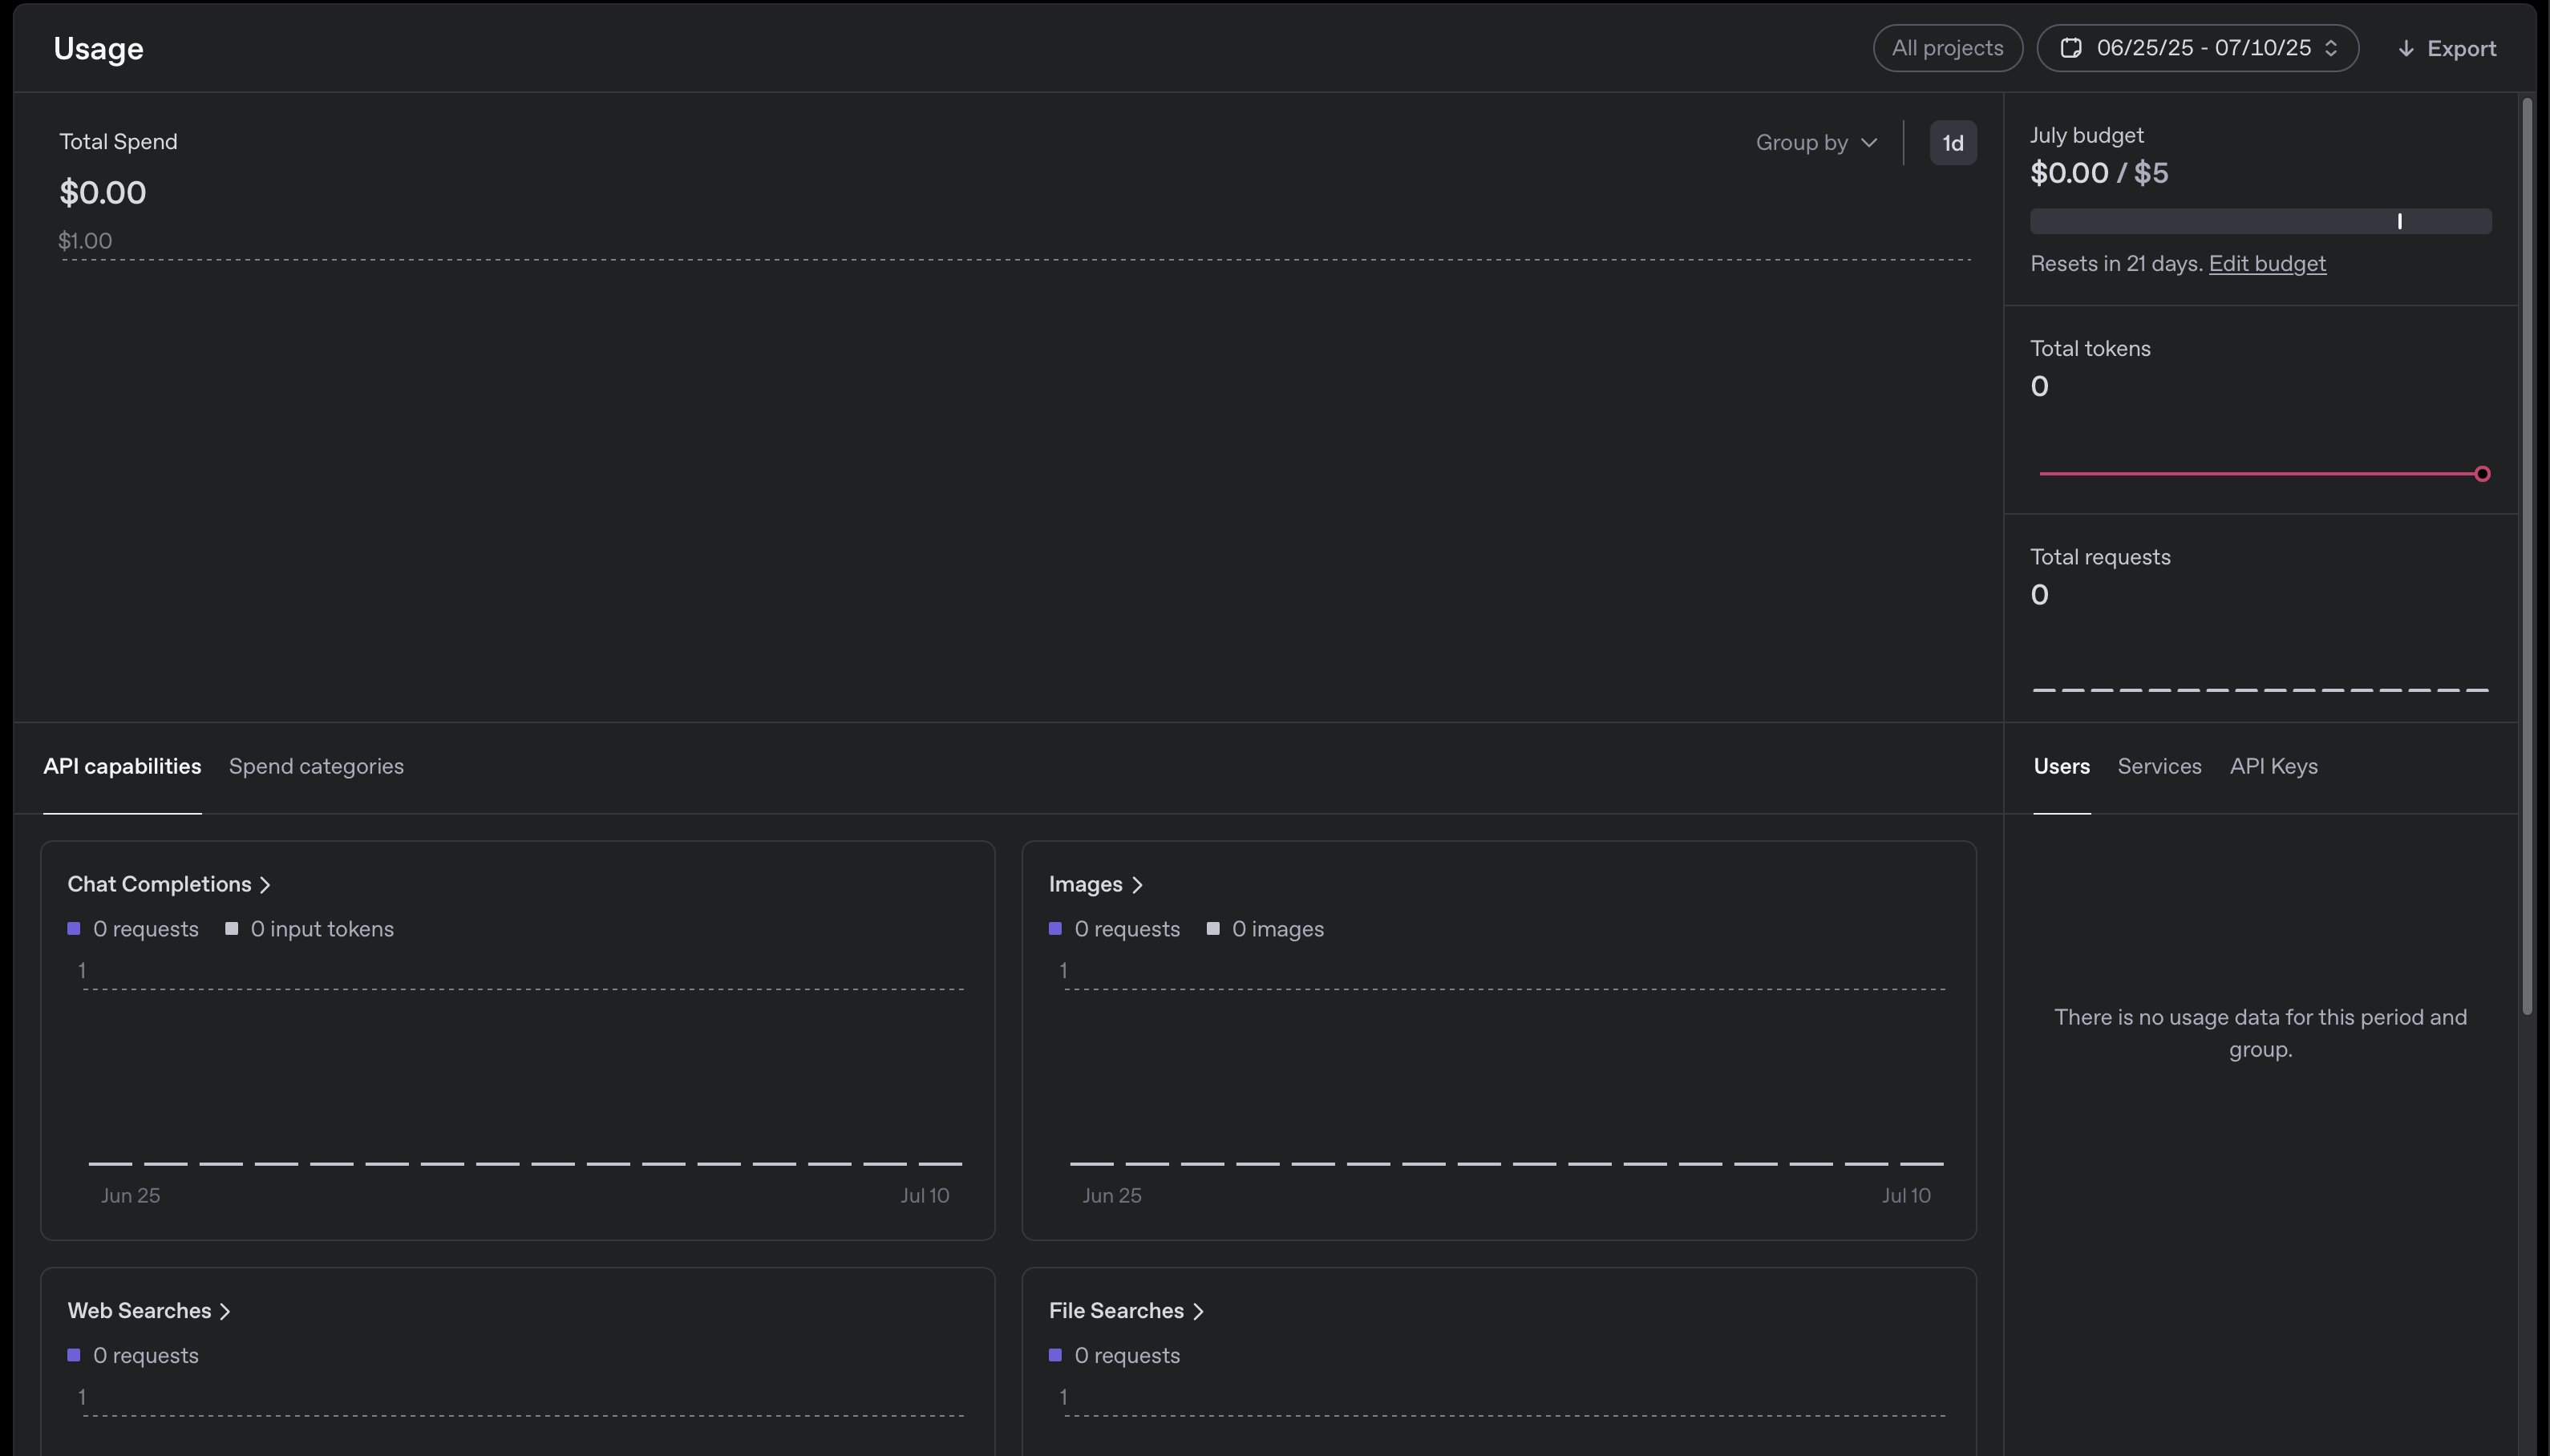Click the Total tokens chart endpoint marker
2550x1456 pixels.
(x=2482, y=474)
